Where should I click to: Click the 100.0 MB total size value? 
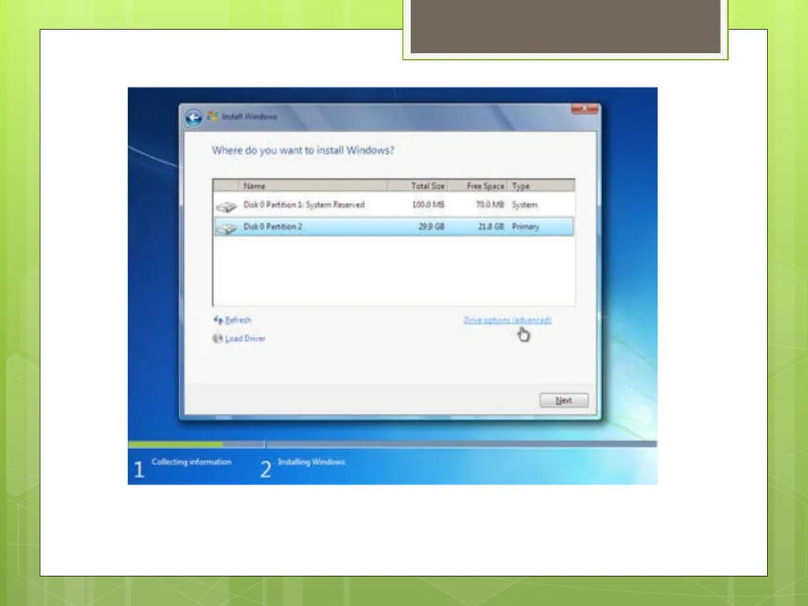[x=428, y=204]
